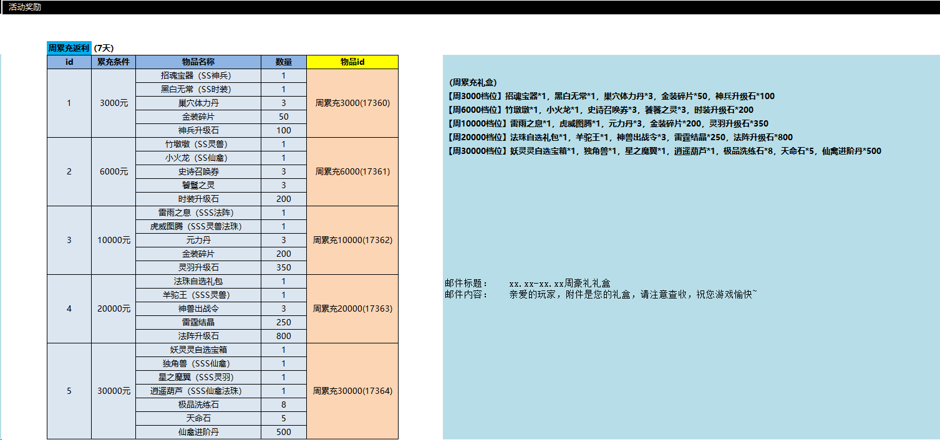Select the 雷霆结晶 item cell

[x=198, y=322]
